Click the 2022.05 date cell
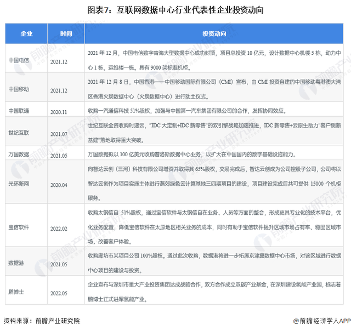351x331 pixels. click(58, 293)
